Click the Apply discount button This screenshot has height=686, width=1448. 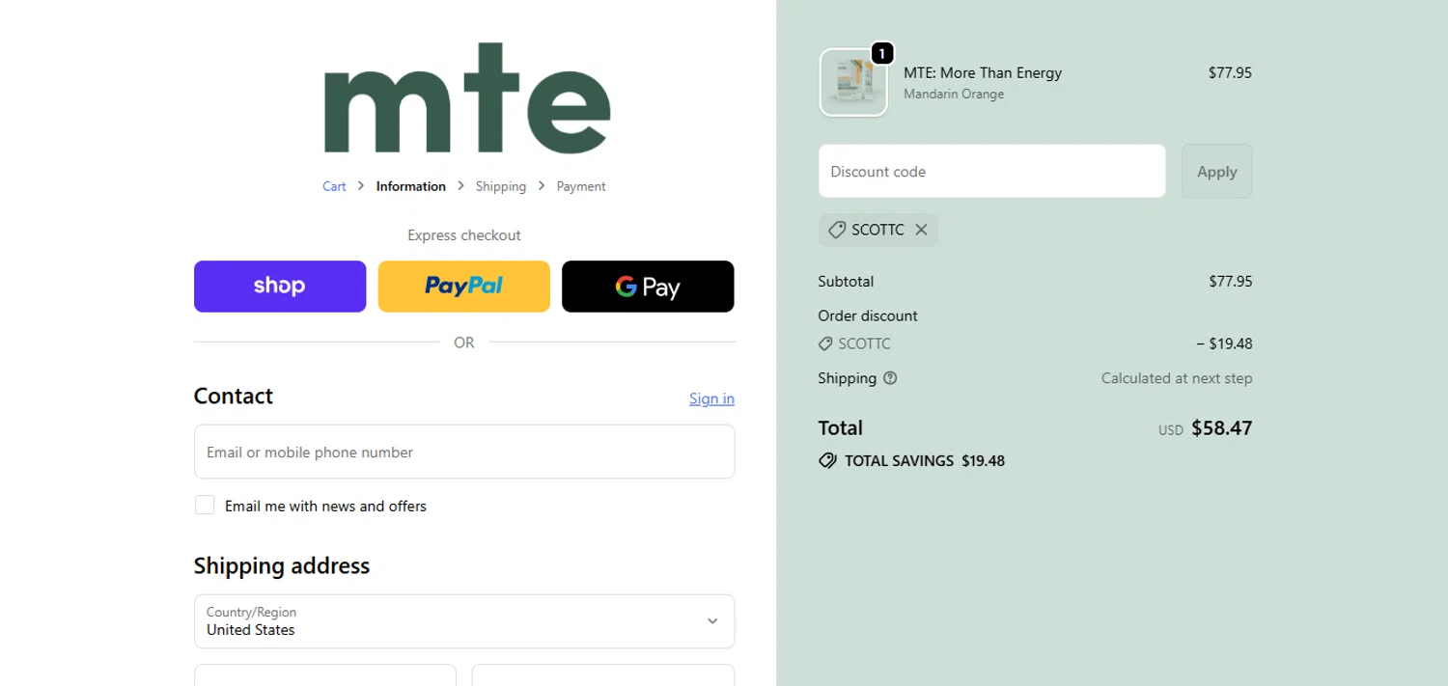[x=1217, y=171]
